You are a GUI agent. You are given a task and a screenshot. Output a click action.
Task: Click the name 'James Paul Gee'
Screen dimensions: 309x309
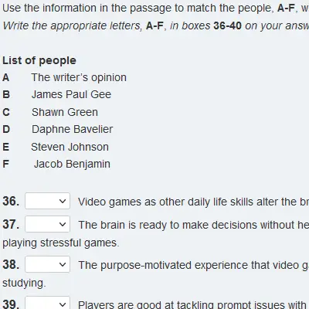click(71, 94)
